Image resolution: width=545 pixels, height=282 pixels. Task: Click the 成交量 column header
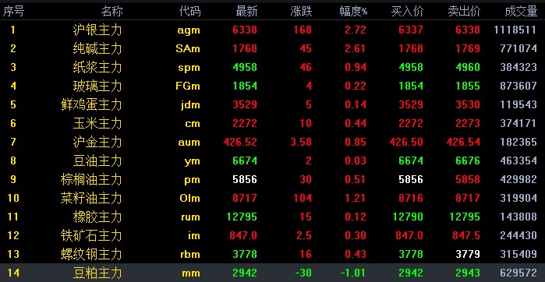(521, 12)
